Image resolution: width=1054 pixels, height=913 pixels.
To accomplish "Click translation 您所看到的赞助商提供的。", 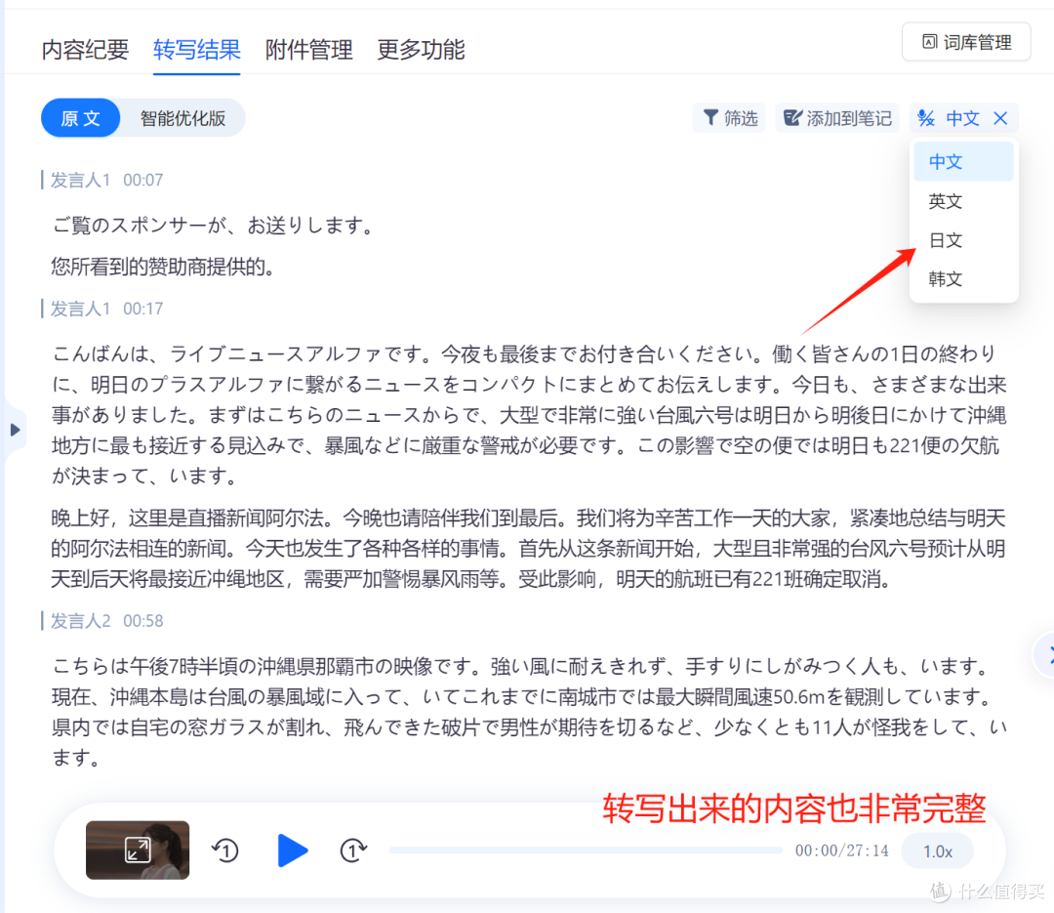I will (164, 268).
